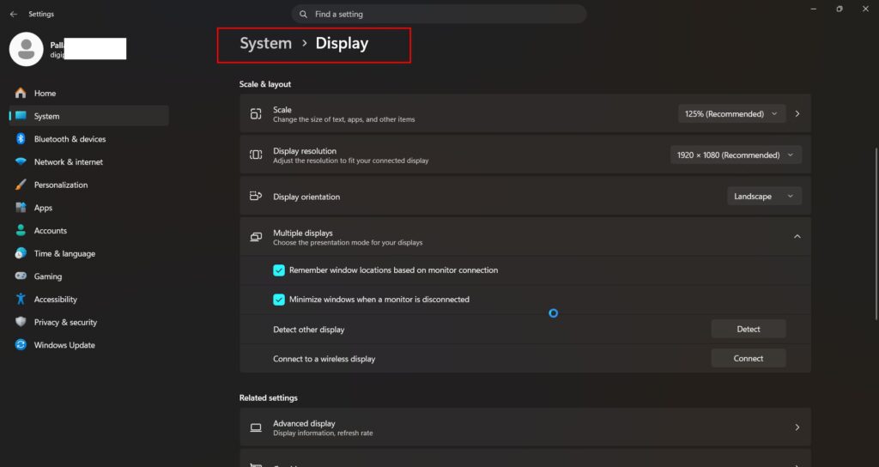879x467 pixels.
Task: Click the Home house icon
Action: click(21, 93)
